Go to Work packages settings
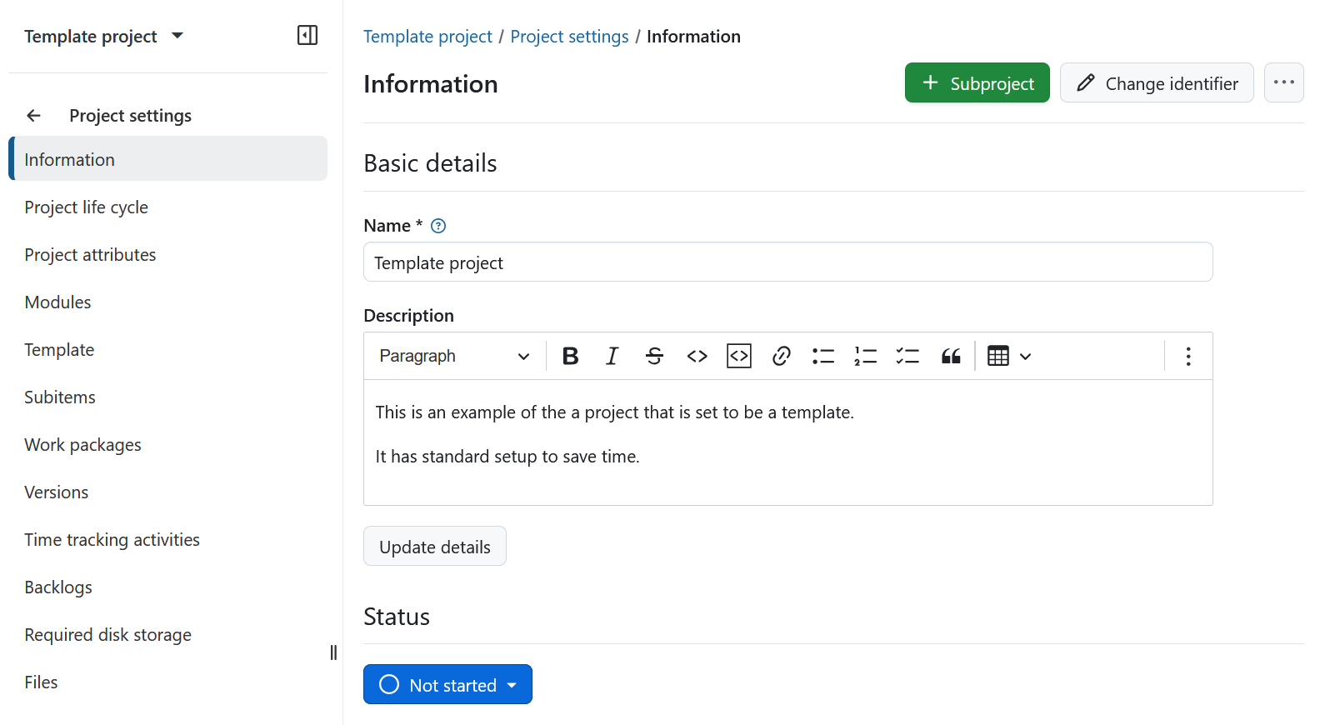The width and height of the screenshot is (1320, 725). pos(82,445)
